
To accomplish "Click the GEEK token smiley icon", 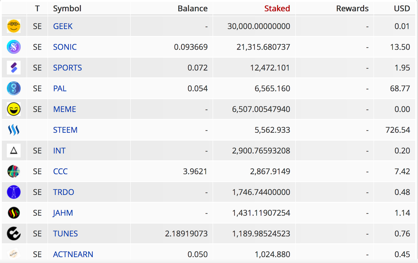I will pyautogui.click(x=14, y=26).
